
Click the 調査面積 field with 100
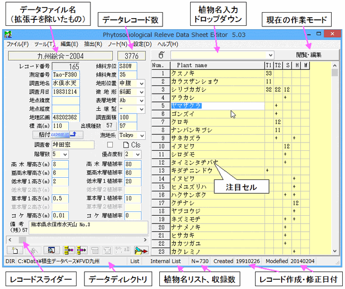pyautogui.click(x=128, y=118)
